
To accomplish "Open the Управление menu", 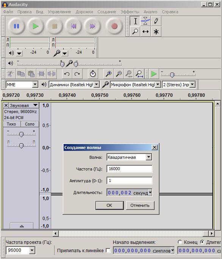I will [59, 12].
